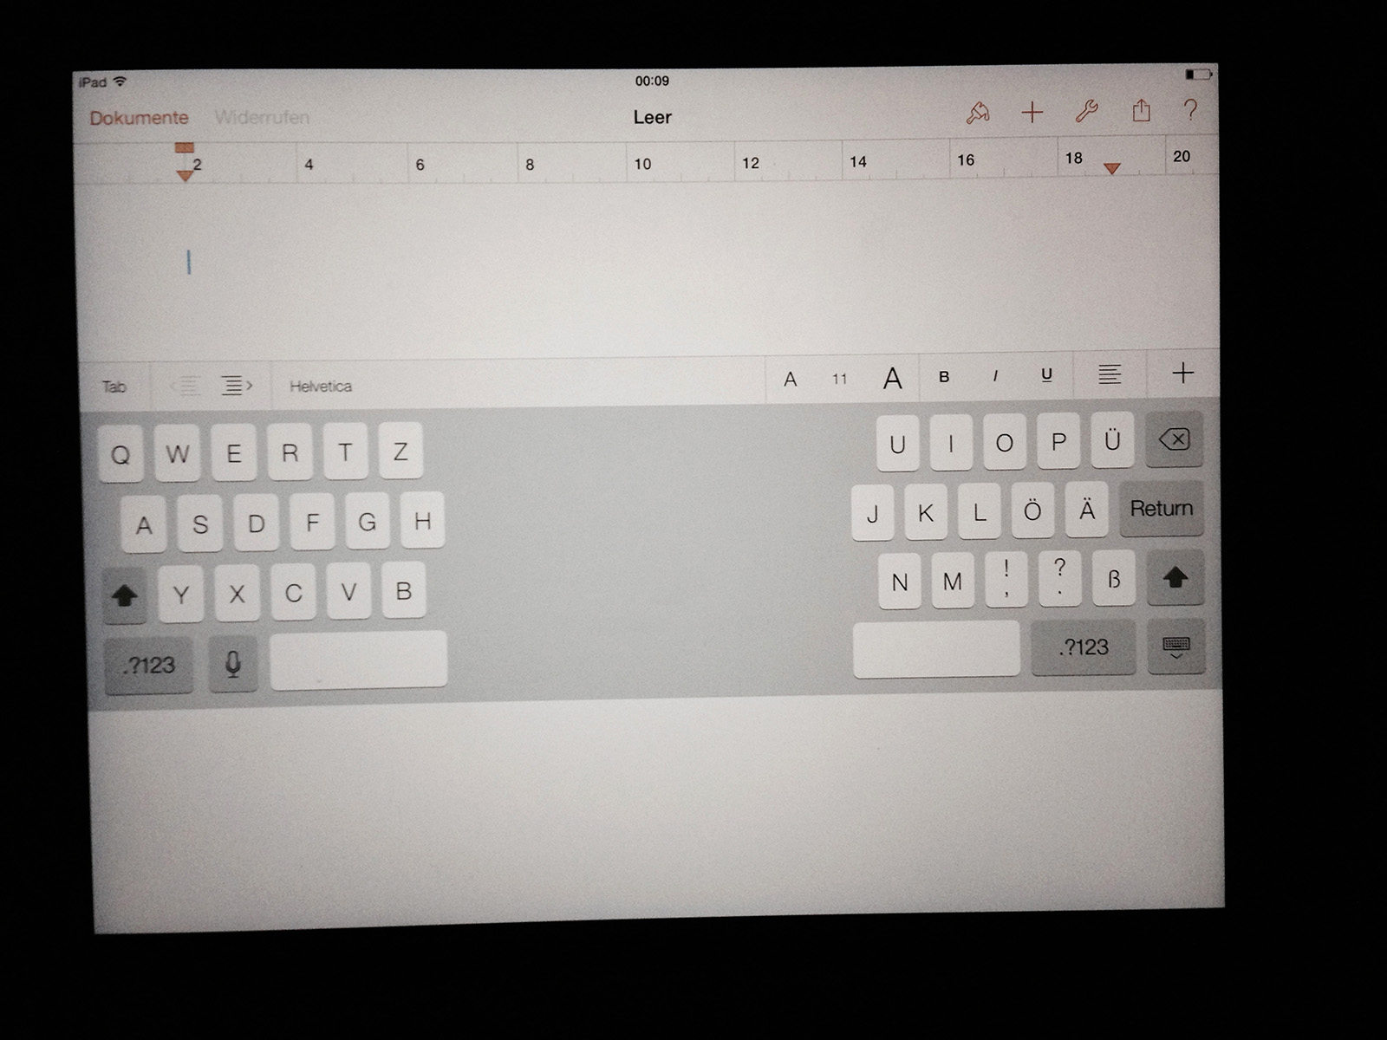Tap the battery status icon
Screen dimensions: 1387x1040
pos(1197,75)
